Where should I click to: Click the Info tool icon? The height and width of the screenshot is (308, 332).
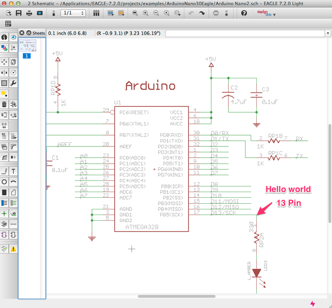click(x=4, y=37)
